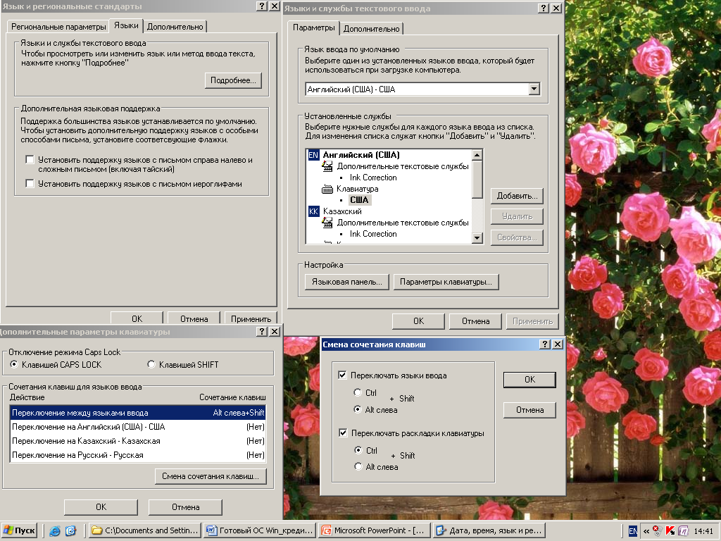Click text services icon under Английский
721x541 pixels.
(327, 166)
